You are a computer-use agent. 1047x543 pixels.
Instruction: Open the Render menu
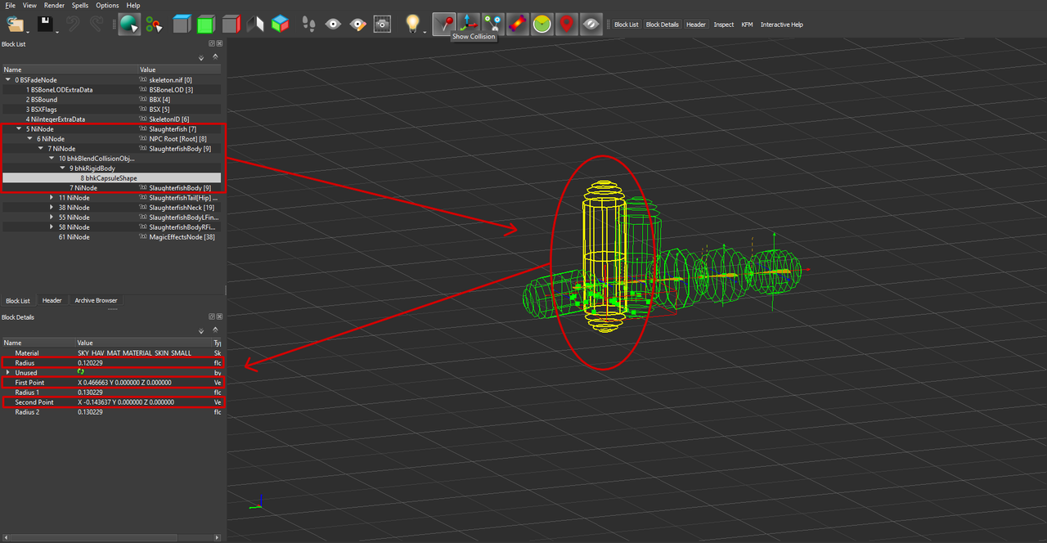pos(54,5)
